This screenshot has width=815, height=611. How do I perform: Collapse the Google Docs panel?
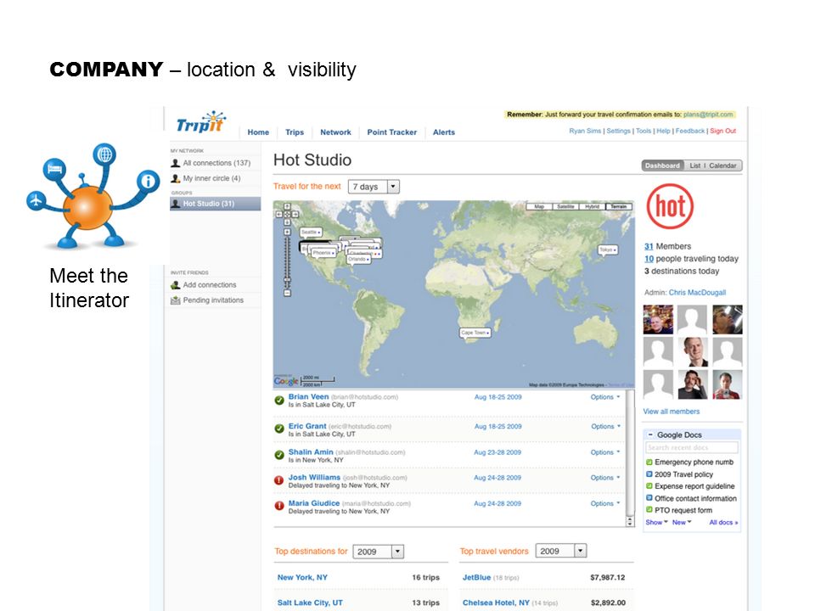click(650, 434)
